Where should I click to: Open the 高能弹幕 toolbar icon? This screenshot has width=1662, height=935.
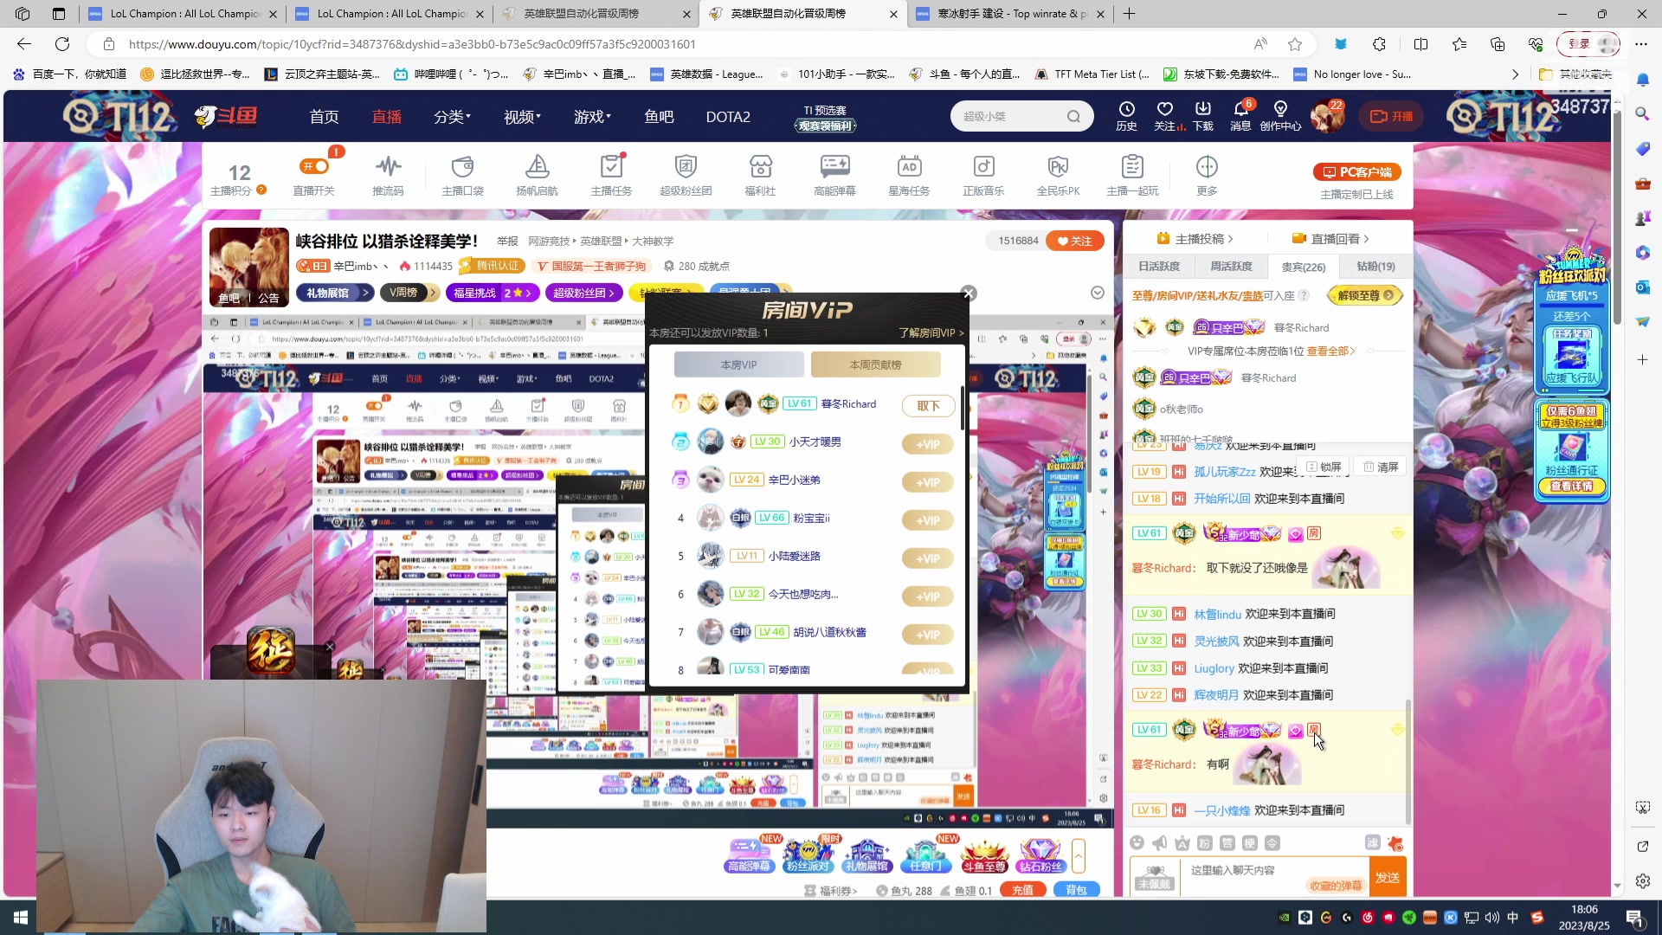[x=834, y=166]
